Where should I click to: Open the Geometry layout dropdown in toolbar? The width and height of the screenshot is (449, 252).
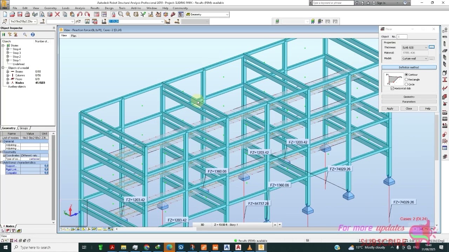(x=227, y=14)
